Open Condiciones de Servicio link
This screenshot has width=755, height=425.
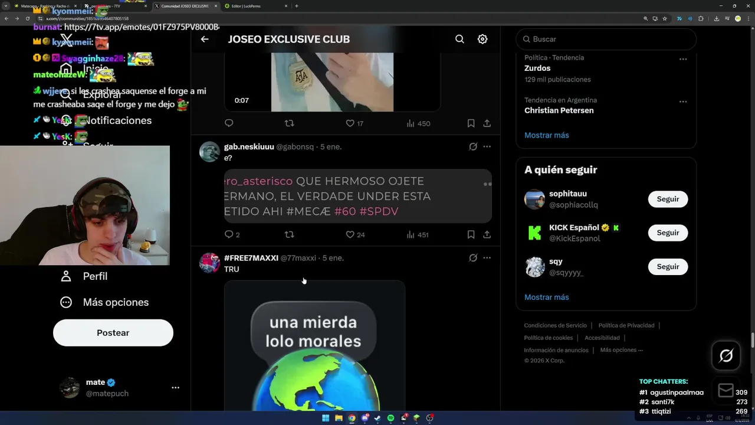point(555,325)
